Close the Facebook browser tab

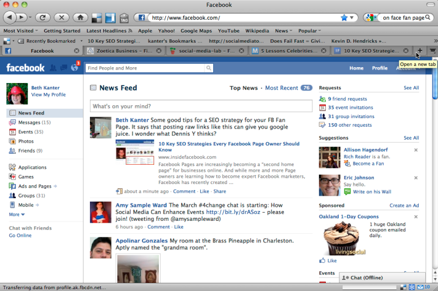77,51
